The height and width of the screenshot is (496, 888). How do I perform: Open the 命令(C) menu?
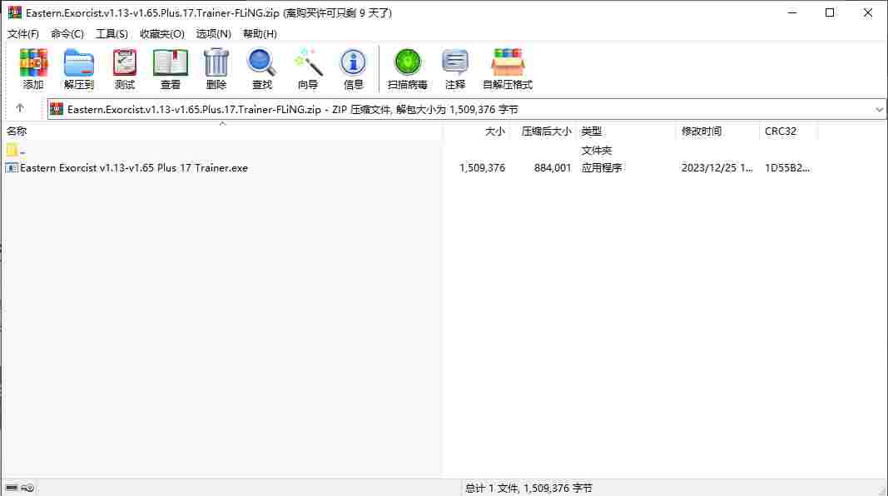[67, 34]
